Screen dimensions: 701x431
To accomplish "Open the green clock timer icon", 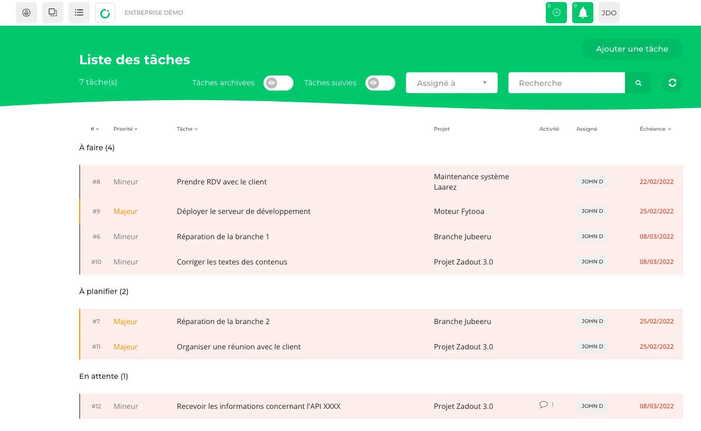I will tap(556, 13).
